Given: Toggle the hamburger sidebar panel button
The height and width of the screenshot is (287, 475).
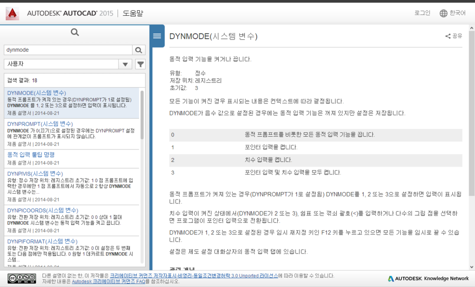Looking at the screenshot, I should tap(157, 36).
